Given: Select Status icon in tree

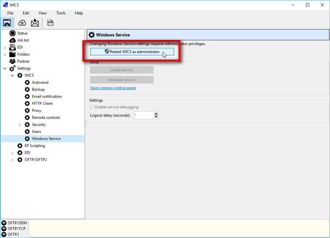Looking at the screenshot, I should [x=12, y=33].
